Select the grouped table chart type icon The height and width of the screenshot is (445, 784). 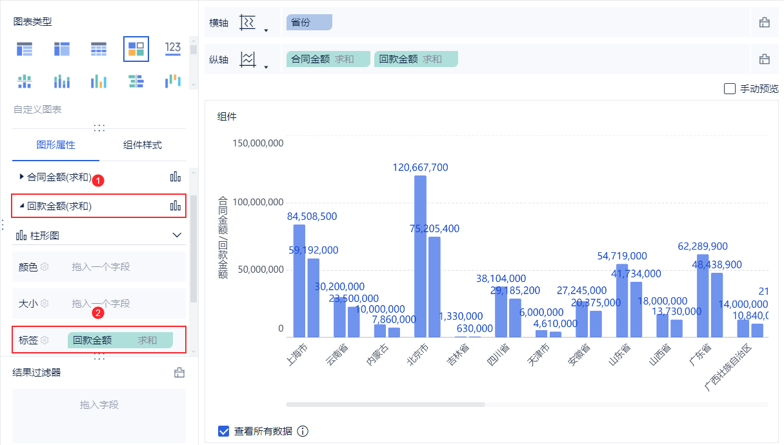pyautogui.click(x=25, y=48)
